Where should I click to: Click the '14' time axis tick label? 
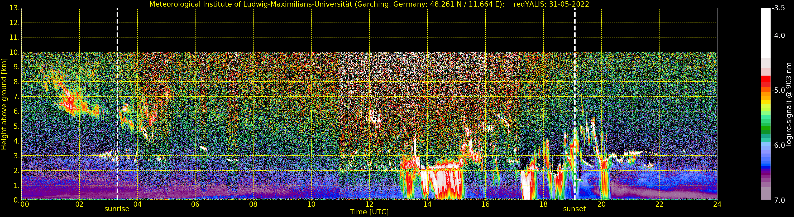427,204
